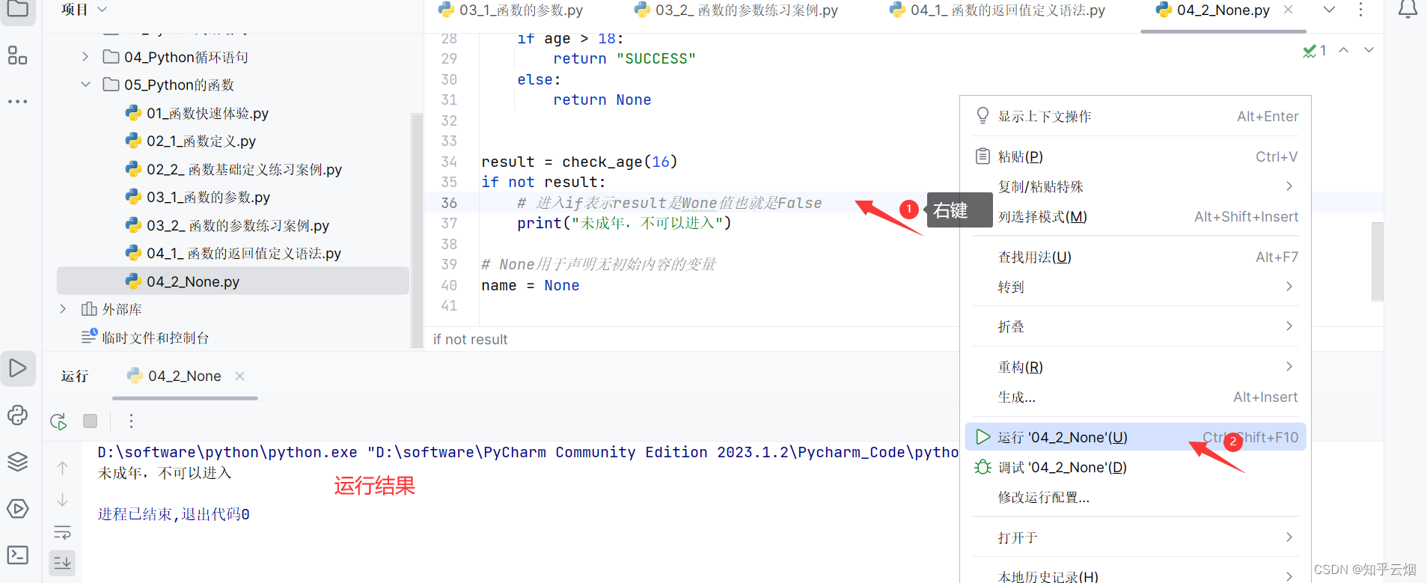Open the Terminal sidebar icon

pyautogui.click(x=18, y=555)
